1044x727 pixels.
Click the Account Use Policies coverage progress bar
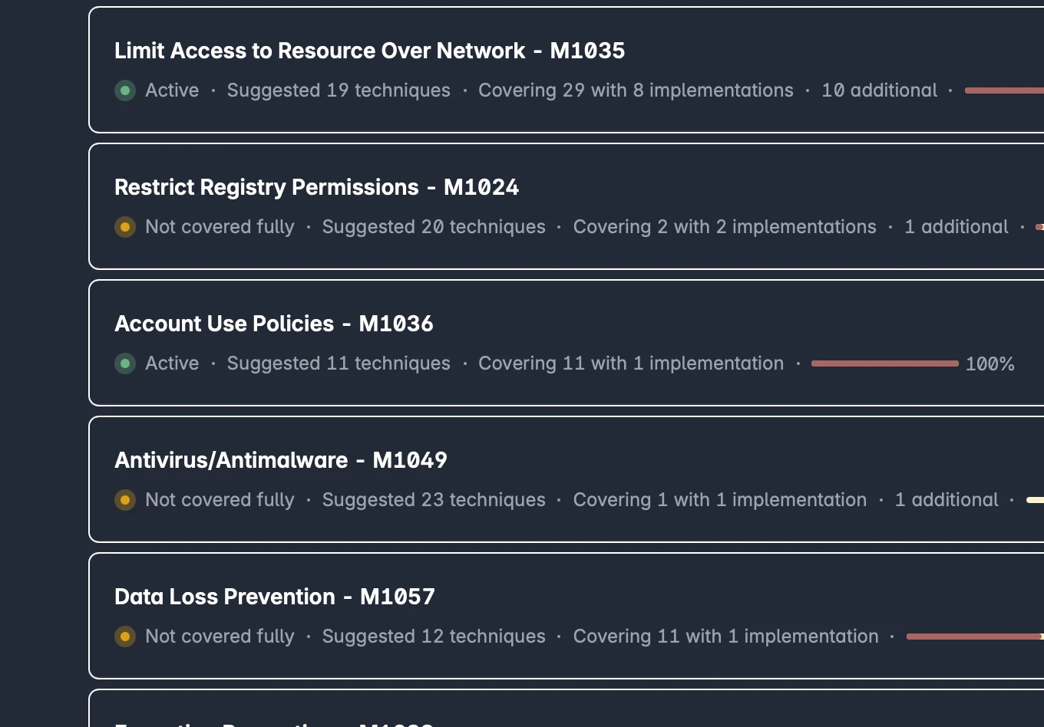point(885,363)
